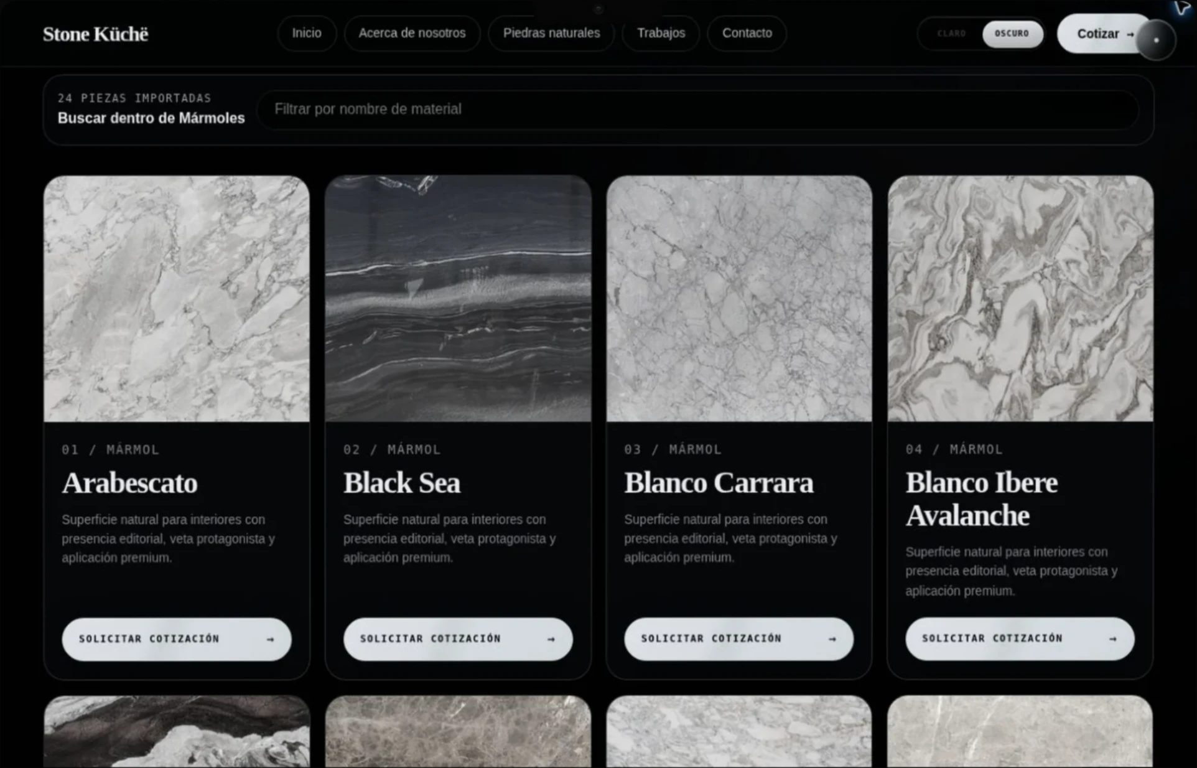Open the dark veined marble thumbnail below Arabescato

point(177,732)
